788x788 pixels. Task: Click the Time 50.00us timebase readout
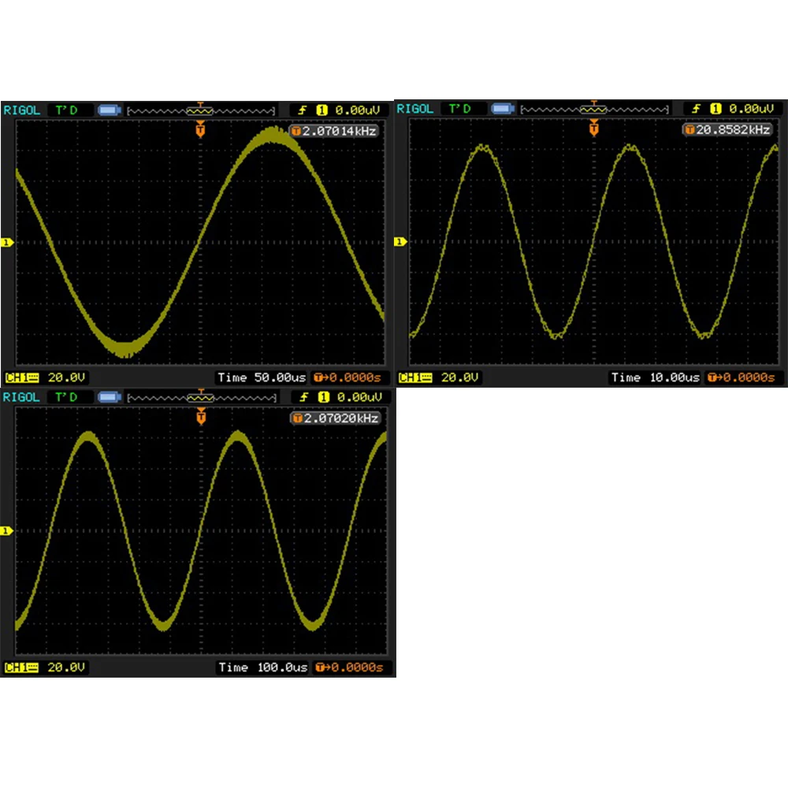click(x=262, y=377)
